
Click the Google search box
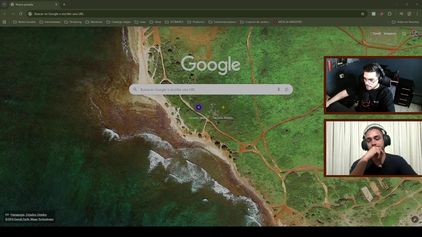tap(211, 90)
